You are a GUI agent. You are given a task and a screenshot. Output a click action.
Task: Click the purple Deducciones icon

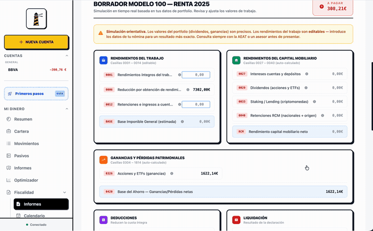pyautogui.click(x=104, y=220)
